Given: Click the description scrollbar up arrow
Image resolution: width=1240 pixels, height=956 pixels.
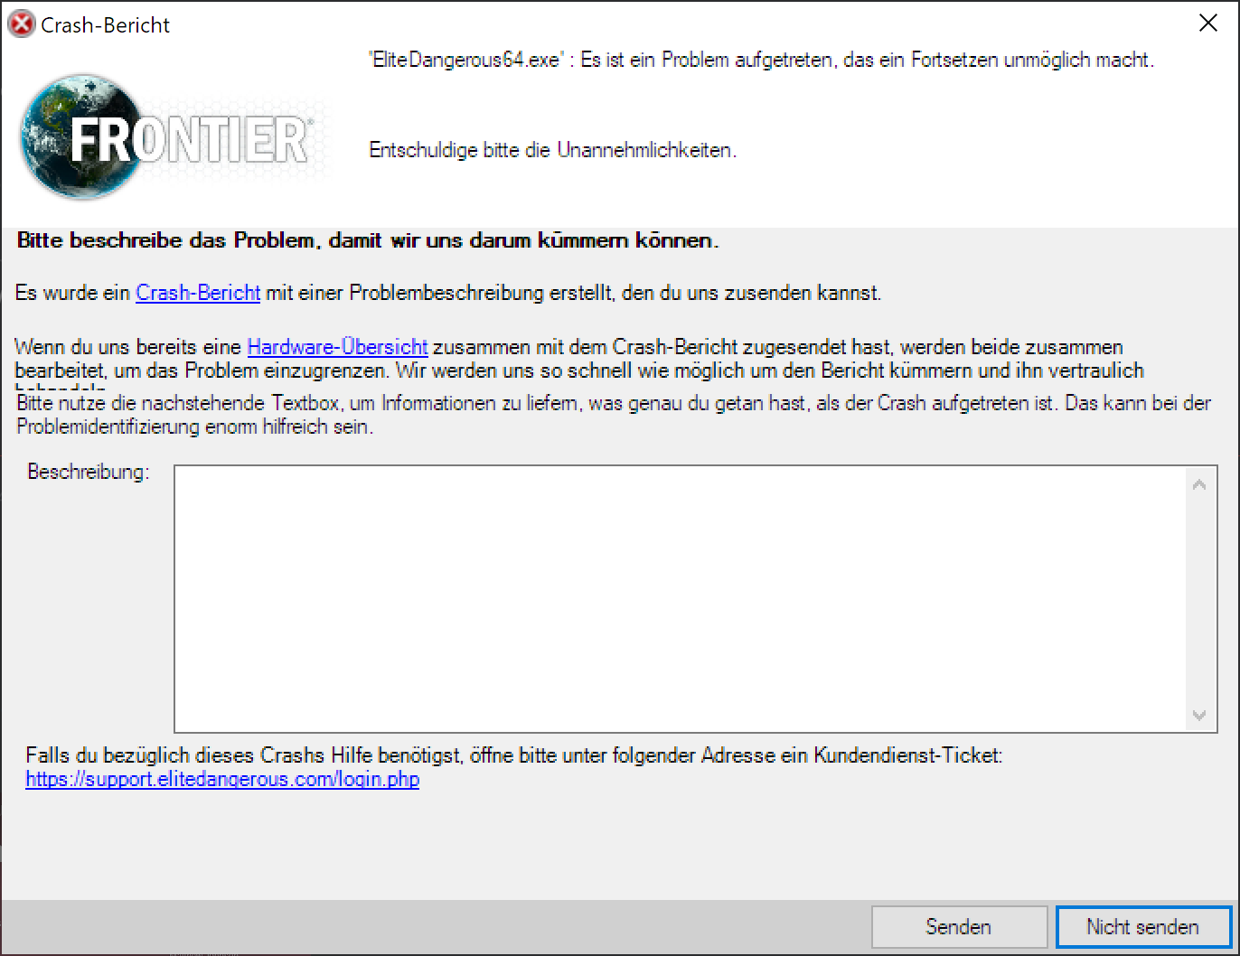Looking at the screenshot, I should [x=1199, y=485].
